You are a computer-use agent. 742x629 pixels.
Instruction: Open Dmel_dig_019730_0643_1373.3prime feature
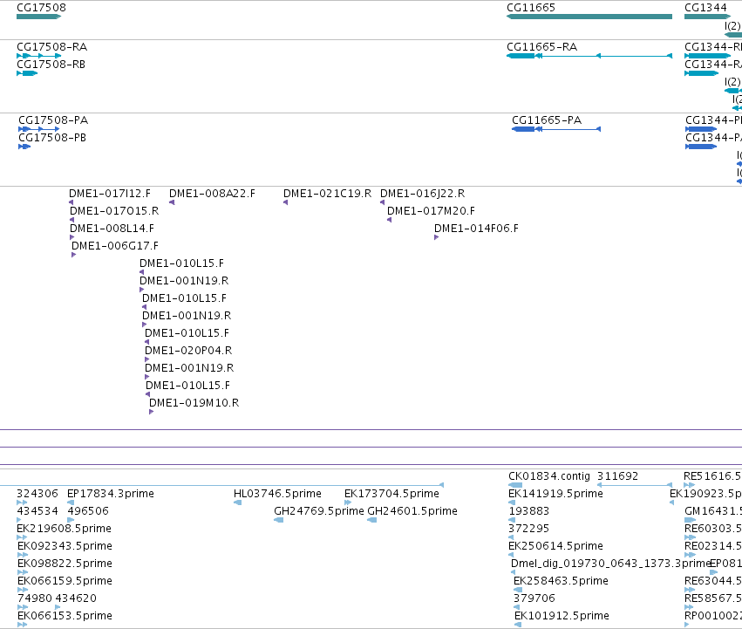[x=514, y=572]
